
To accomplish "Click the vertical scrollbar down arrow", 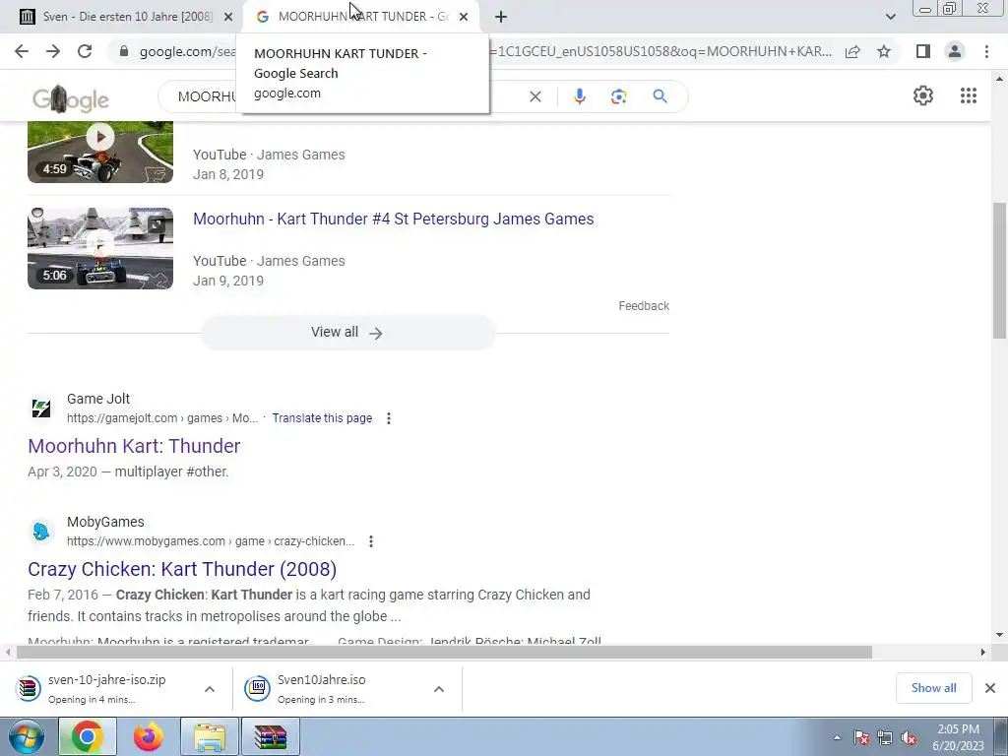I will point(1000,635).
